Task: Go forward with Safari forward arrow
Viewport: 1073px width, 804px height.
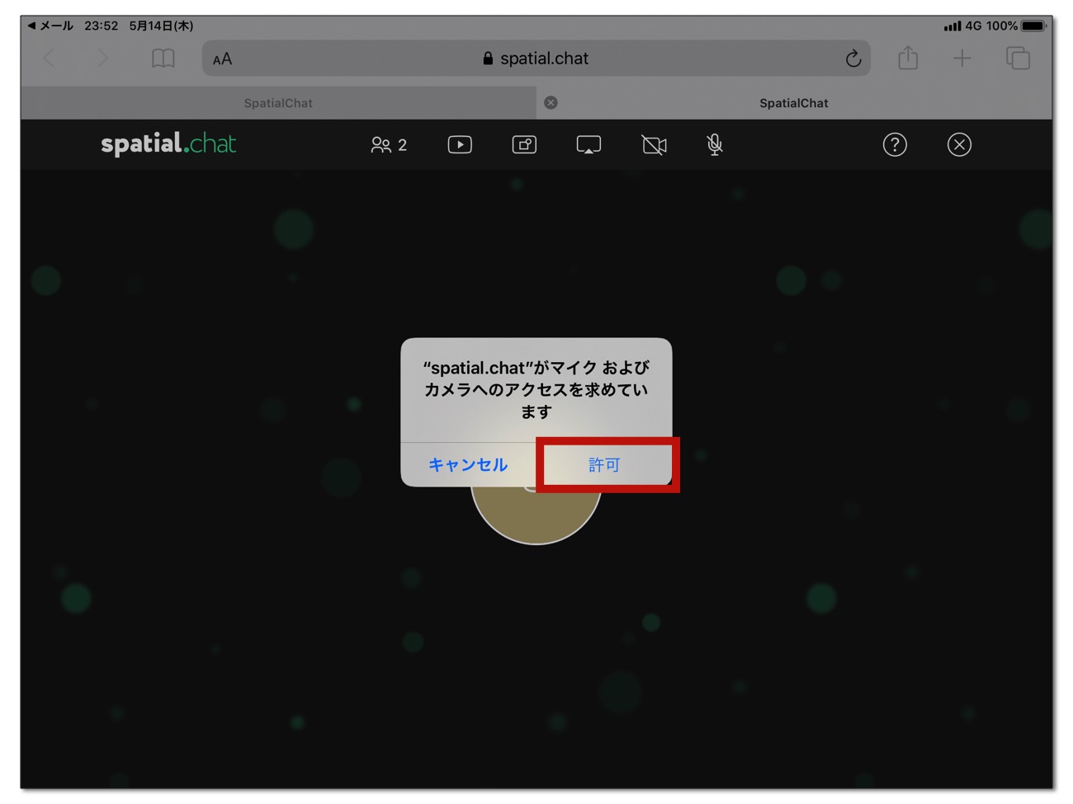Action: [x=102, y=59]
